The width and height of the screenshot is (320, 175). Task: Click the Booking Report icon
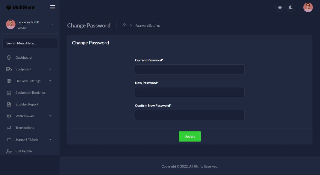tap(9, 104)
